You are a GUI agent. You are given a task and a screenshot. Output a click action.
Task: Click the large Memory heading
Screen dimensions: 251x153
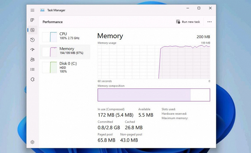110,36
